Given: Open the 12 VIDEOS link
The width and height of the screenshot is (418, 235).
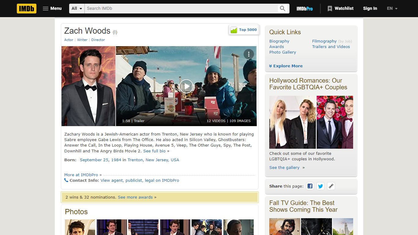Looking at the screenshot, I should click(216, 121).
